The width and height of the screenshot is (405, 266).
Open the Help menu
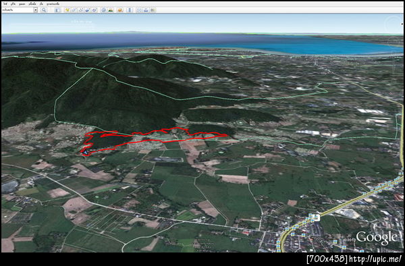click(53, 4)
